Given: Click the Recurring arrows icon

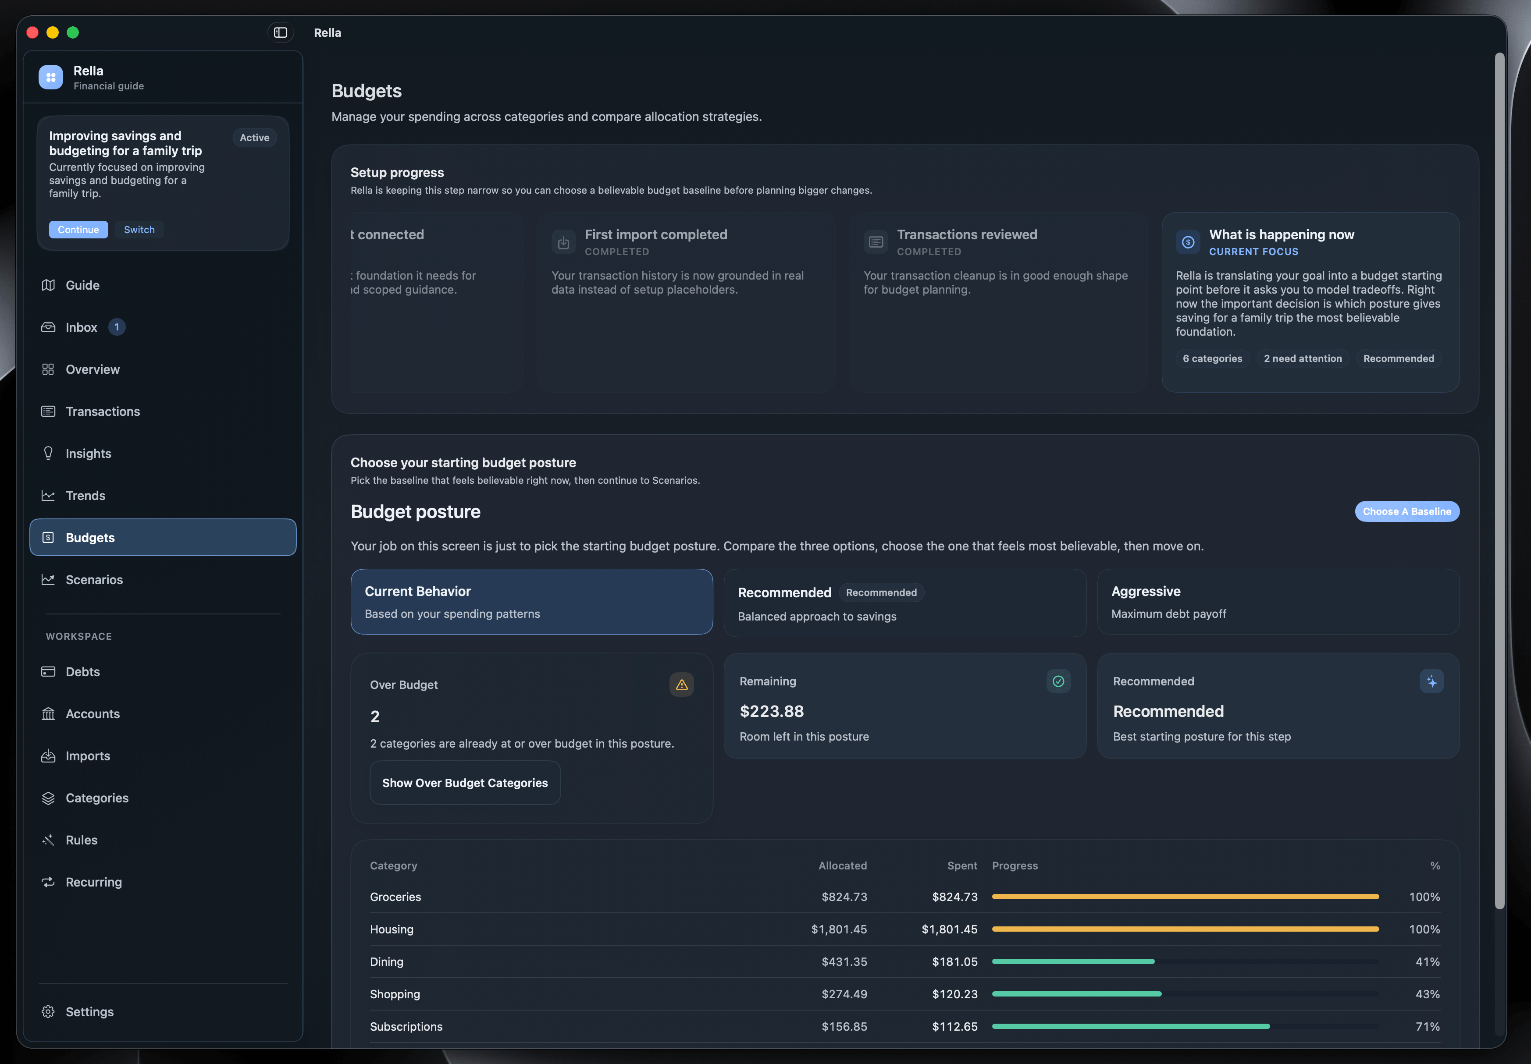Looking at the screenshot, I should click(x=48, y=882).
